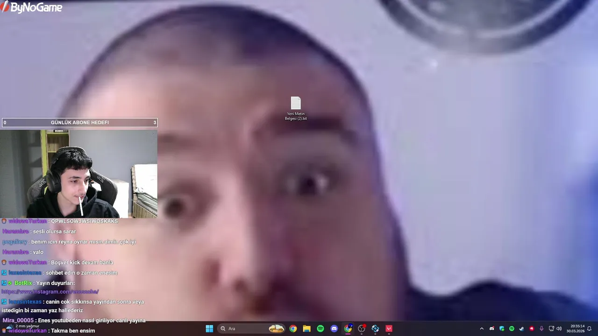The width and height of the screenshot is (598, 336).
Task: Click chat message 'sesli olursa sarar'
Action: point(54,231)
